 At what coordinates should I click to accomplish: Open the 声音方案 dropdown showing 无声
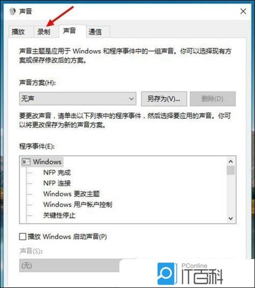coord(78,99)
